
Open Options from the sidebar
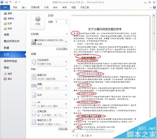(x=8, y=74)
